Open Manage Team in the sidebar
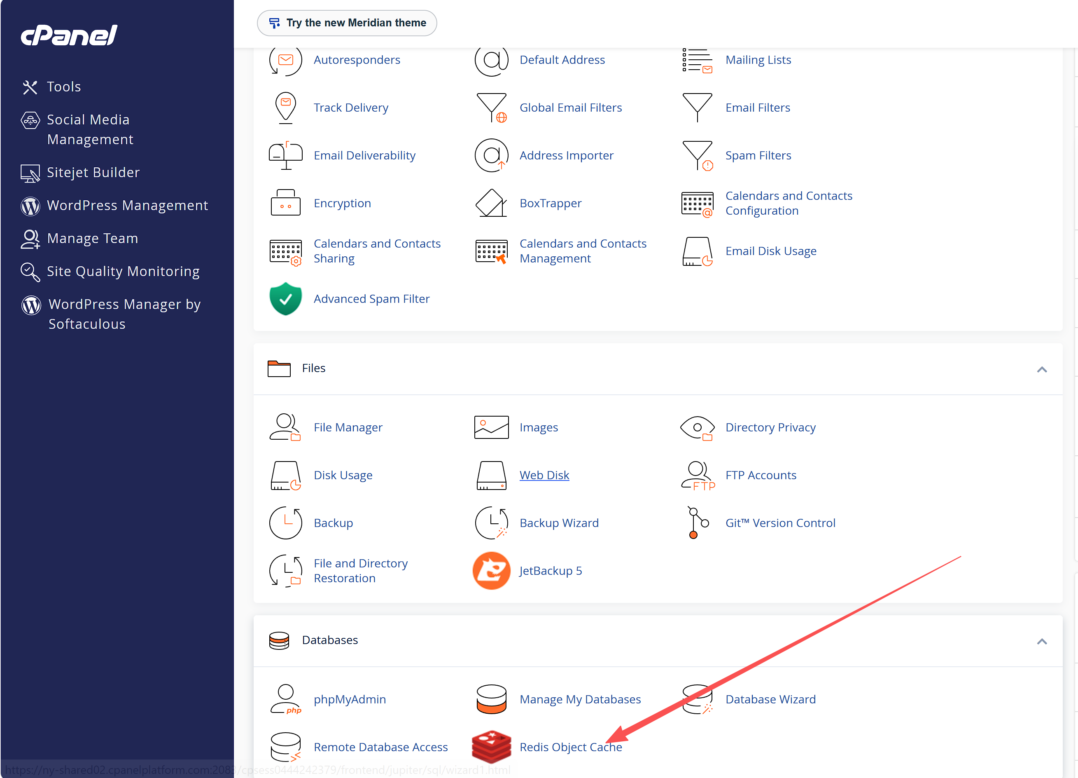 [79, 239]
